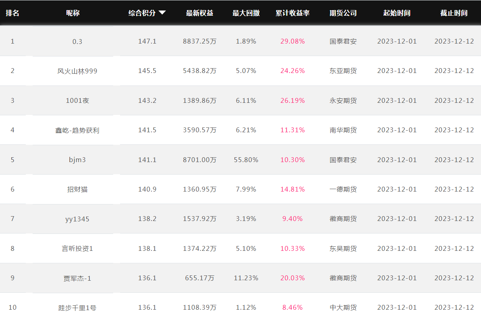Open nickname 言昕投资1
The image size is (481, 321).
pyautogui.click(x=77, y=248)
